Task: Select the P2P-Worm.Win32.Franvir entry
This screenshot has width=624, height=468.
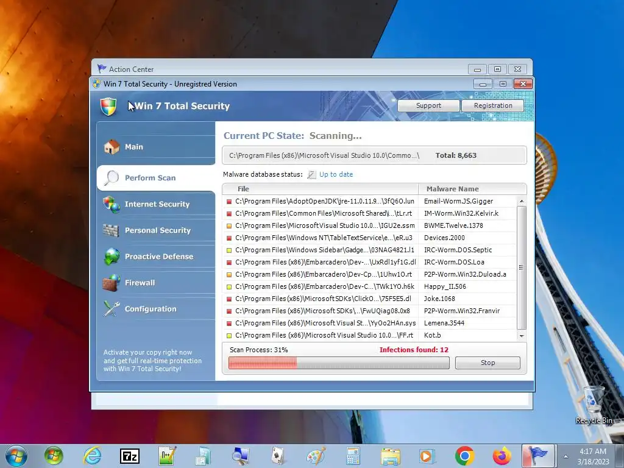Action: click(x=369, y=311)
